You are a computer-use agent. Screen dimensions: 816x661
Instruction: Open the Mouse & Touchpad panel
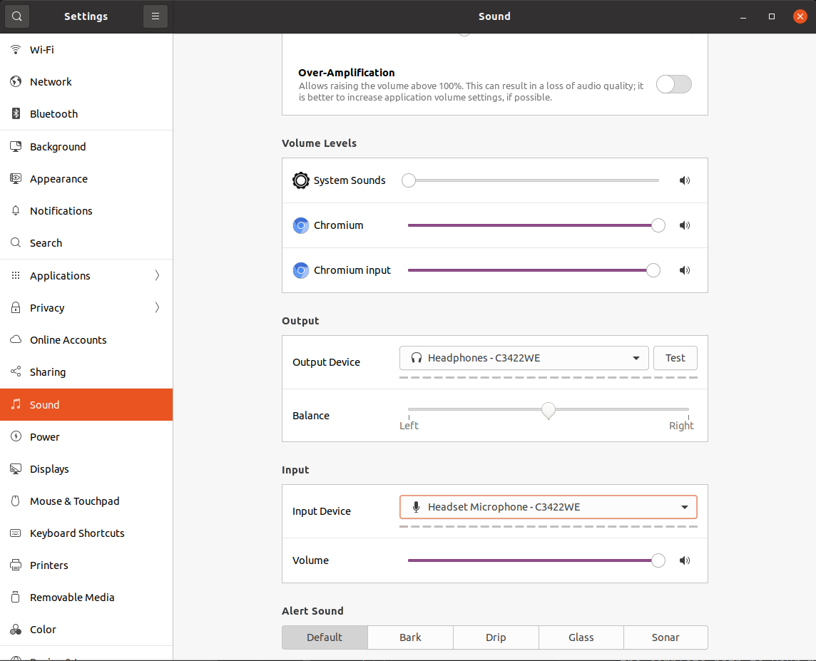(86, 501)
